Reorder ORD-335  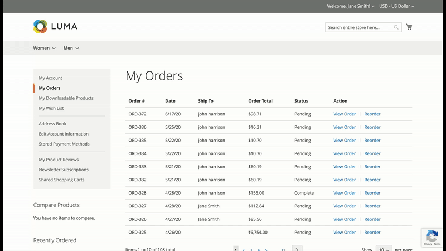pos(372,140)
